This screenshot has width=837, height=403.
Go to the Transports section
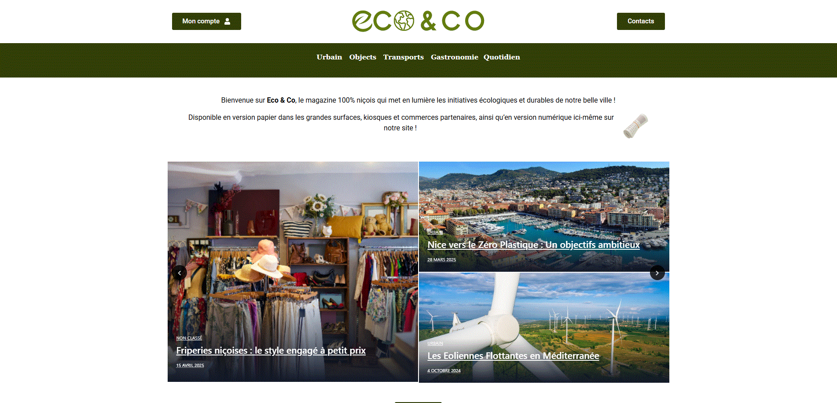[404, 57]
